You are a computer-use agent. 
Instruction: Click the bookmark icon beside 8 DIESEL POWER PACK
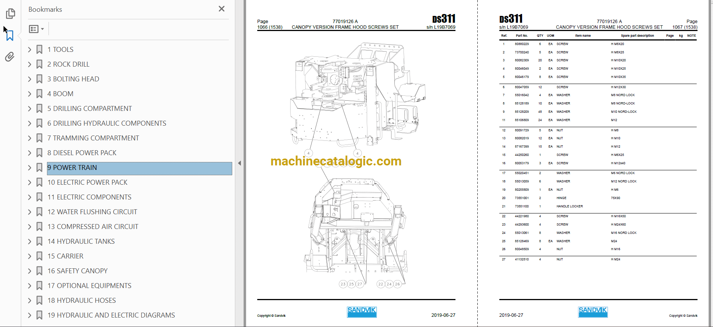pos(39,153)
